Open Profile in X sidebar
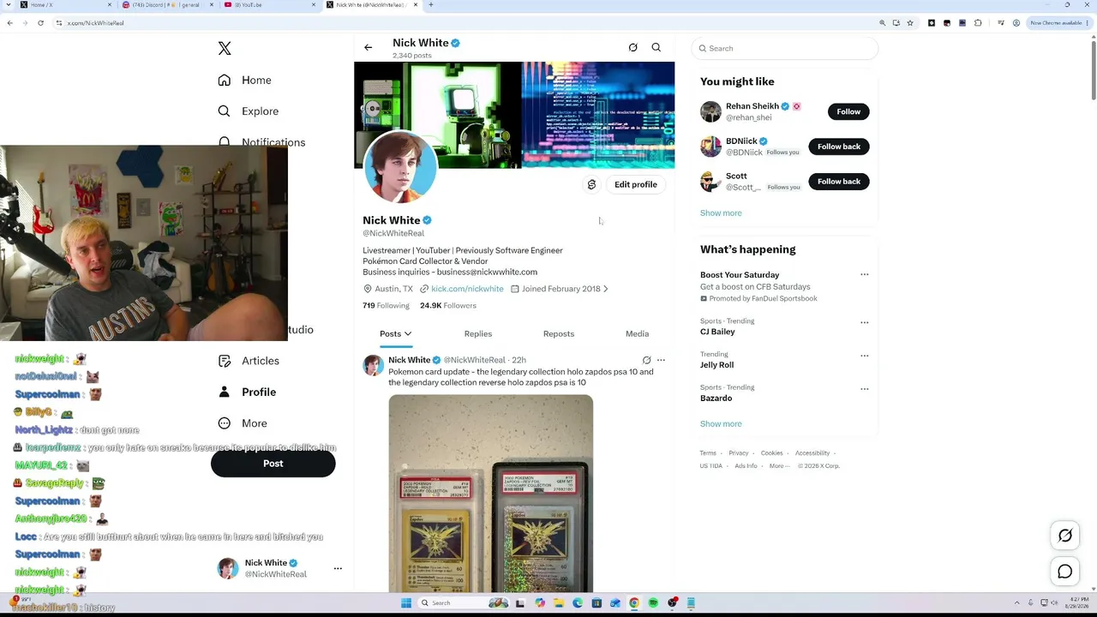The image size is (1097, 617). [247, 392]
